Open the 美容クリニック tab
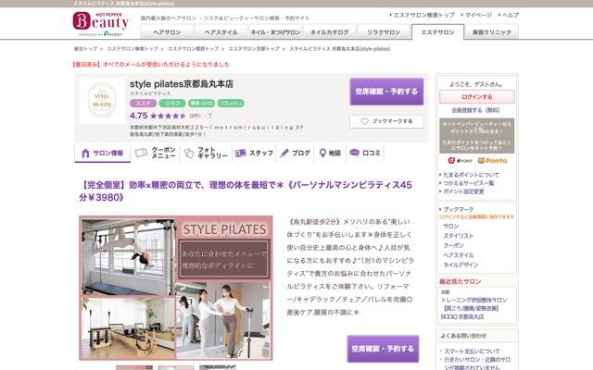593x370 pixels. coord(492,32)
